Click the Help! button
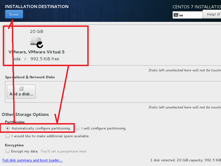The width and height of the screenshot is (221, 166). [212, 14]
